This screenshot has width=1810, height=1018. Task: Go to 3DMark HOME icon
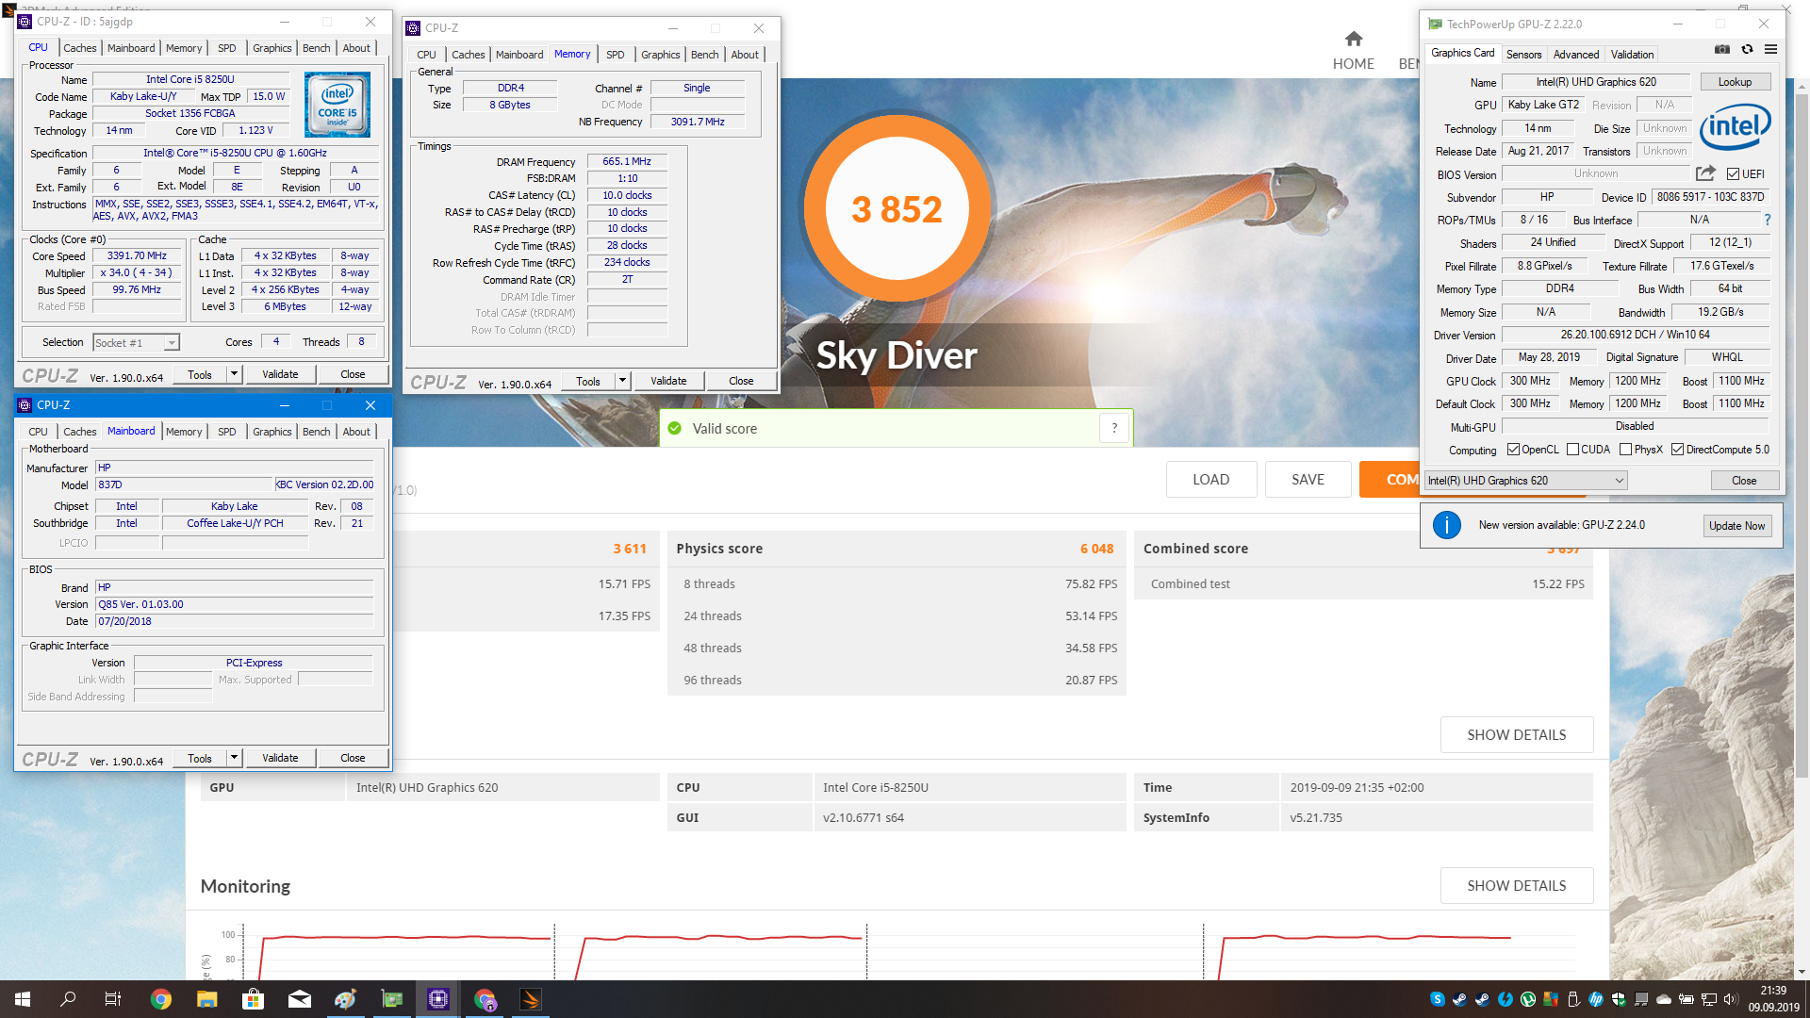coord(1354,39)
